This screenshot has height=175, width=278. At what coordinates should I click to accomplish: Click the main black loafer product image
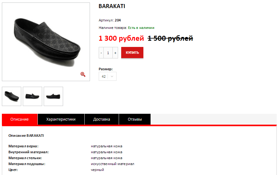[46, 42]
